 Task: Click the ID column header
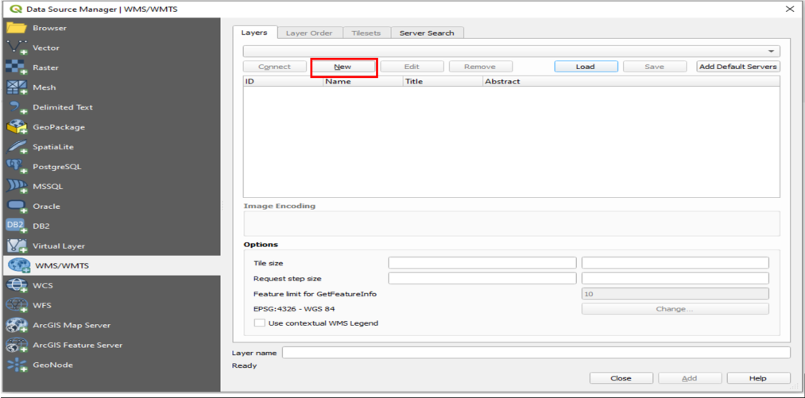(283, 81)
